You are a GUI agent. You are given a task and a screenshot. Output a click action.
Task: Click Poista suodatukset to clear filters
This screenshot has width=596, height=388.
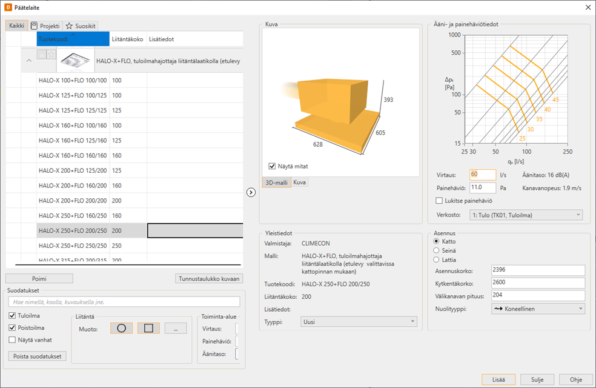(38, 356)
